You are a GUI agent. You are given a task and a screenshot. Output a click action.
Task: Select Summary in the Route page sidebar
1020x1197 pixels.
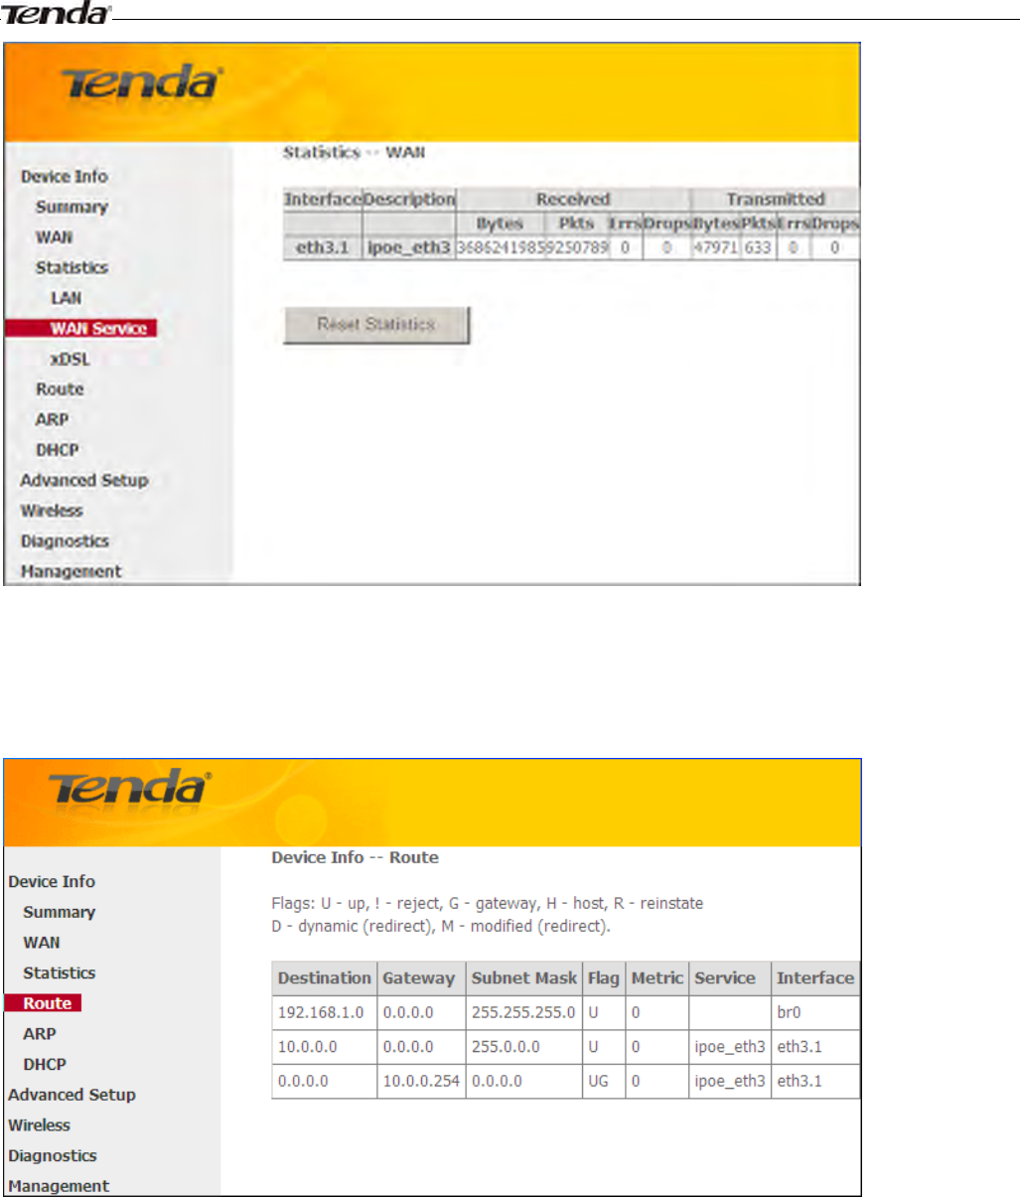[x=60, y=912]
